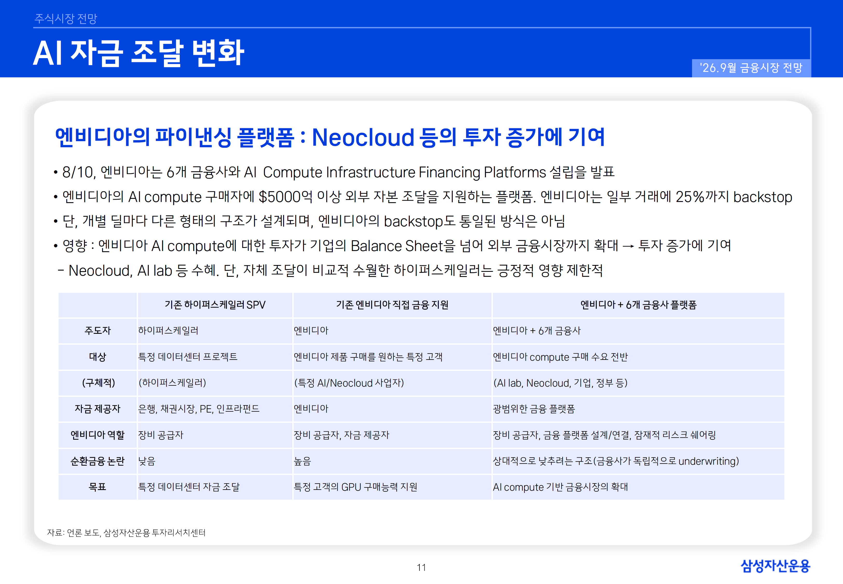Select the source note starting '자료: 언론 보도'
This screenshot has height=584, width=843.
tap(126, 533)
